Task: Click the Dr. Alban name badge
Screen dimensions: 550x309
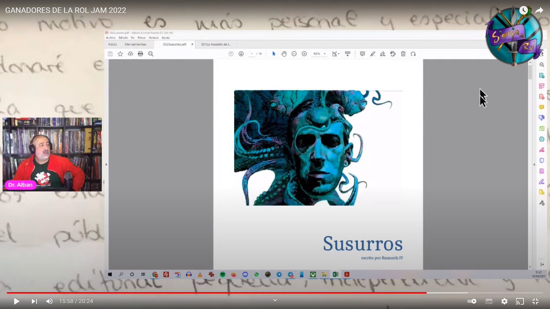Action: tap(20, 185)
